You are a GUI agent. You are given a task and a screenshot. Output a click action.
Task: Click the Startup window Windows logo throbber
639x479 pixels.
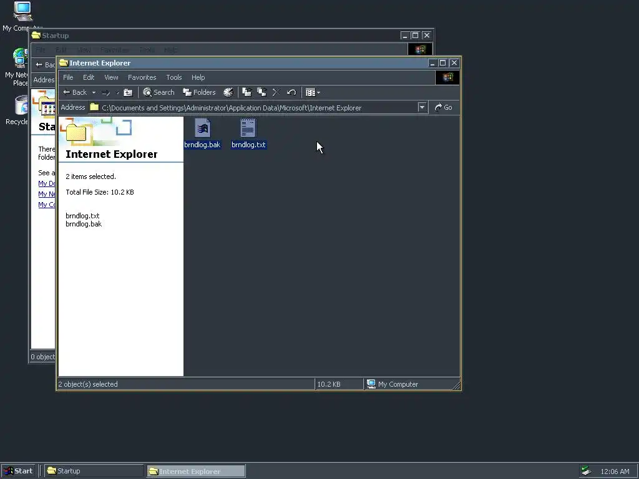(x=420, y=50)
